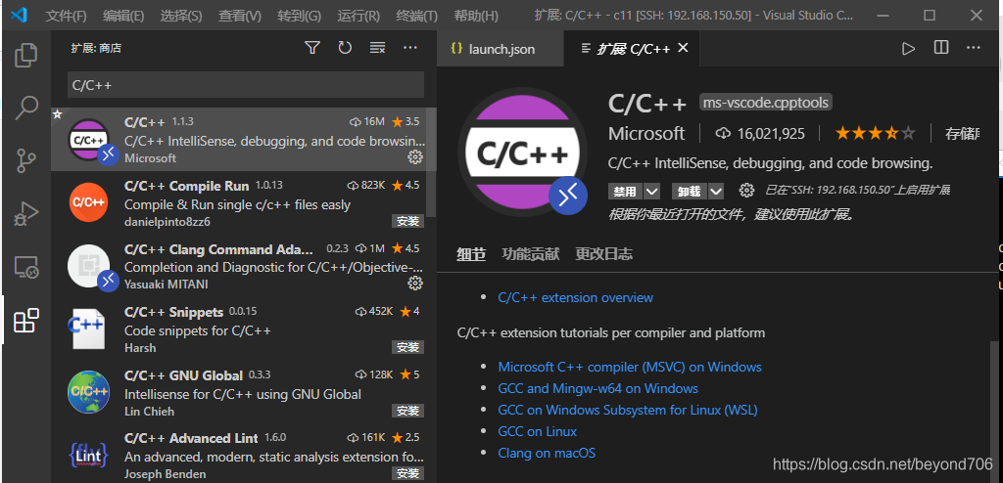
Task: Click extensions list vertical scrollbar
Action: click(432, 161)
